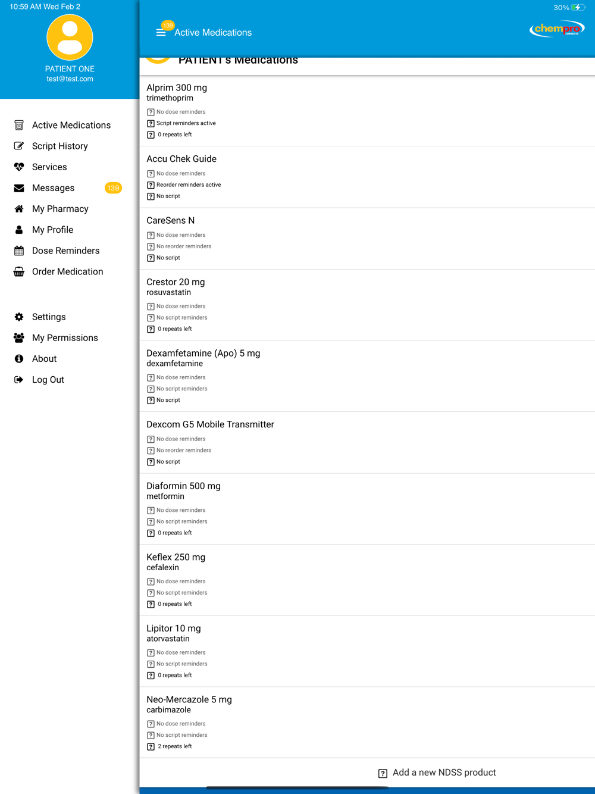
Task: Click Add a new NDSS product
Action: 443,773
